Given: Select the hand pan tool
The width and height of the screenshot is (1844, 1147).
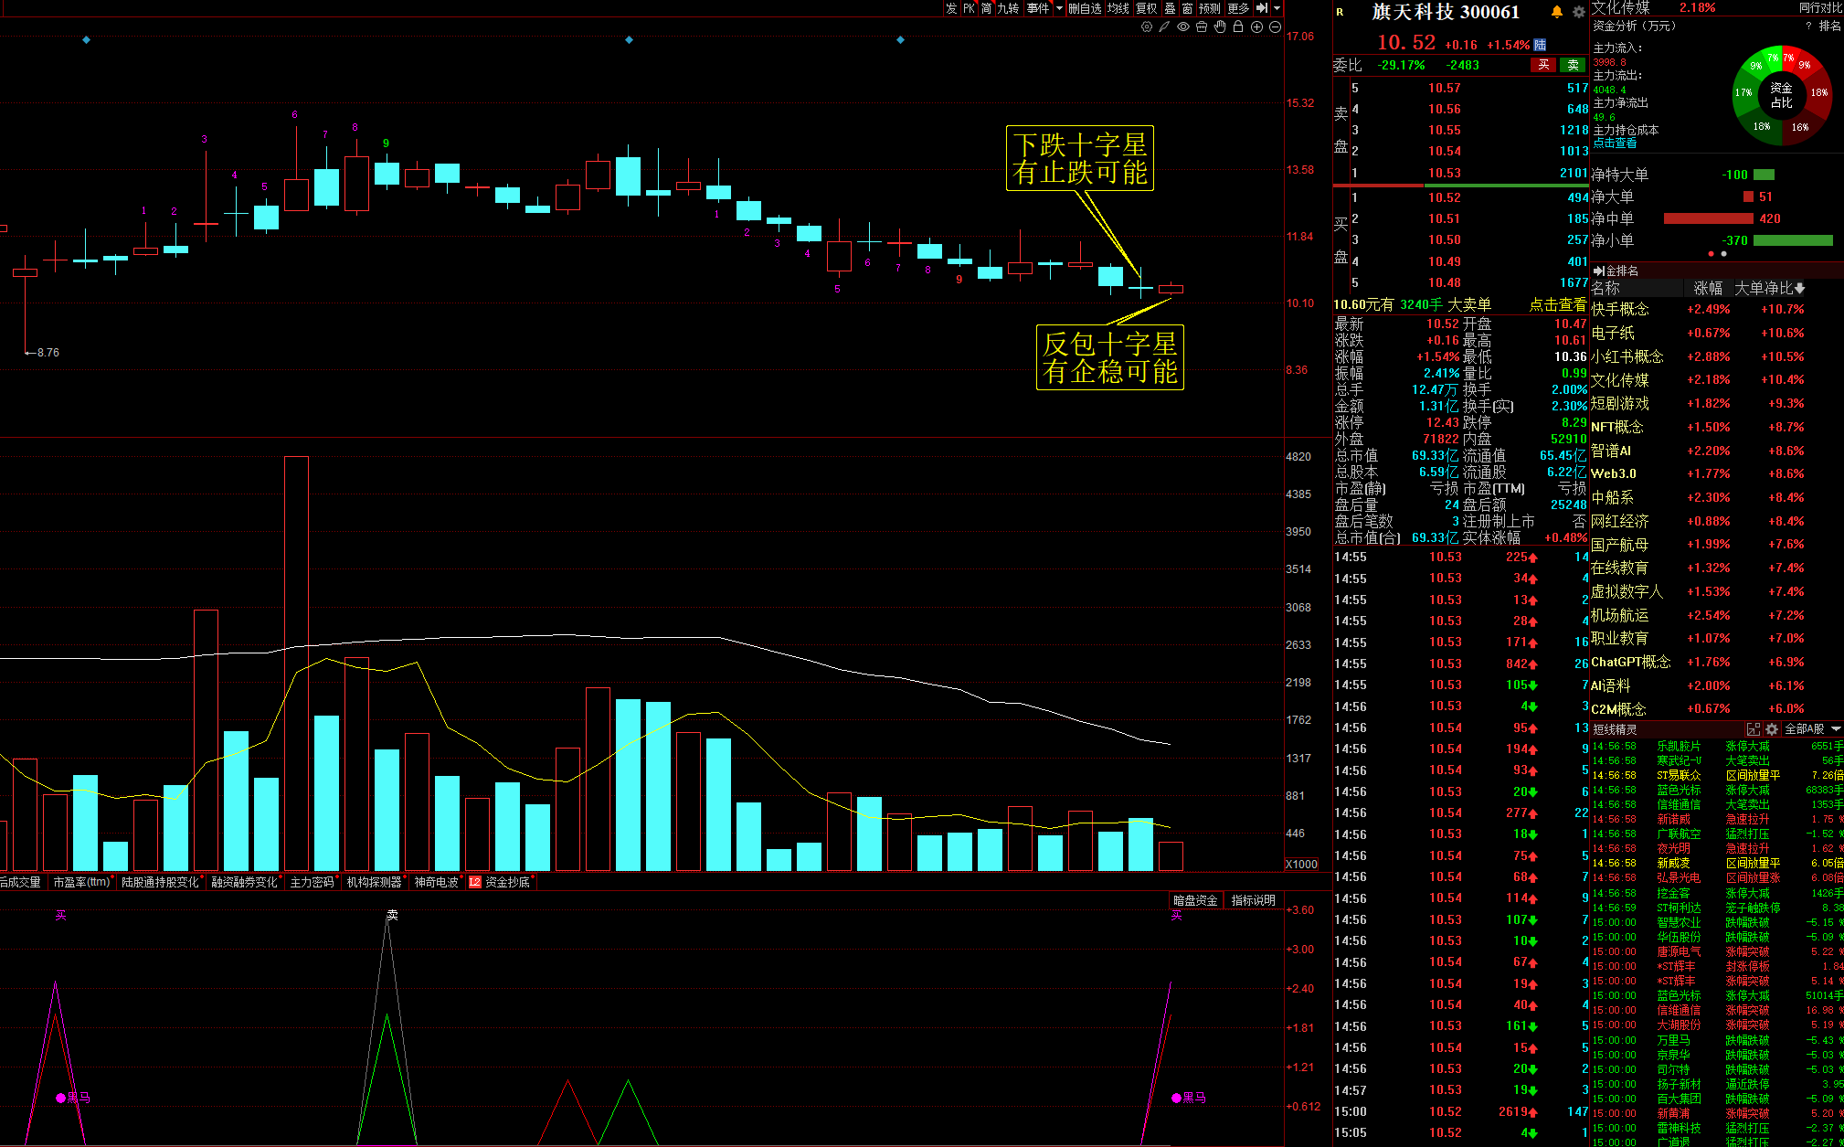Looking at the screenshot, I should 1220,27.
